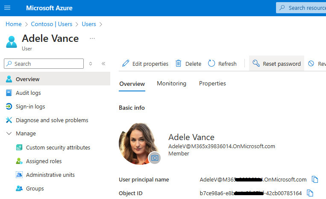Click the trash can icon

[179, 63]
